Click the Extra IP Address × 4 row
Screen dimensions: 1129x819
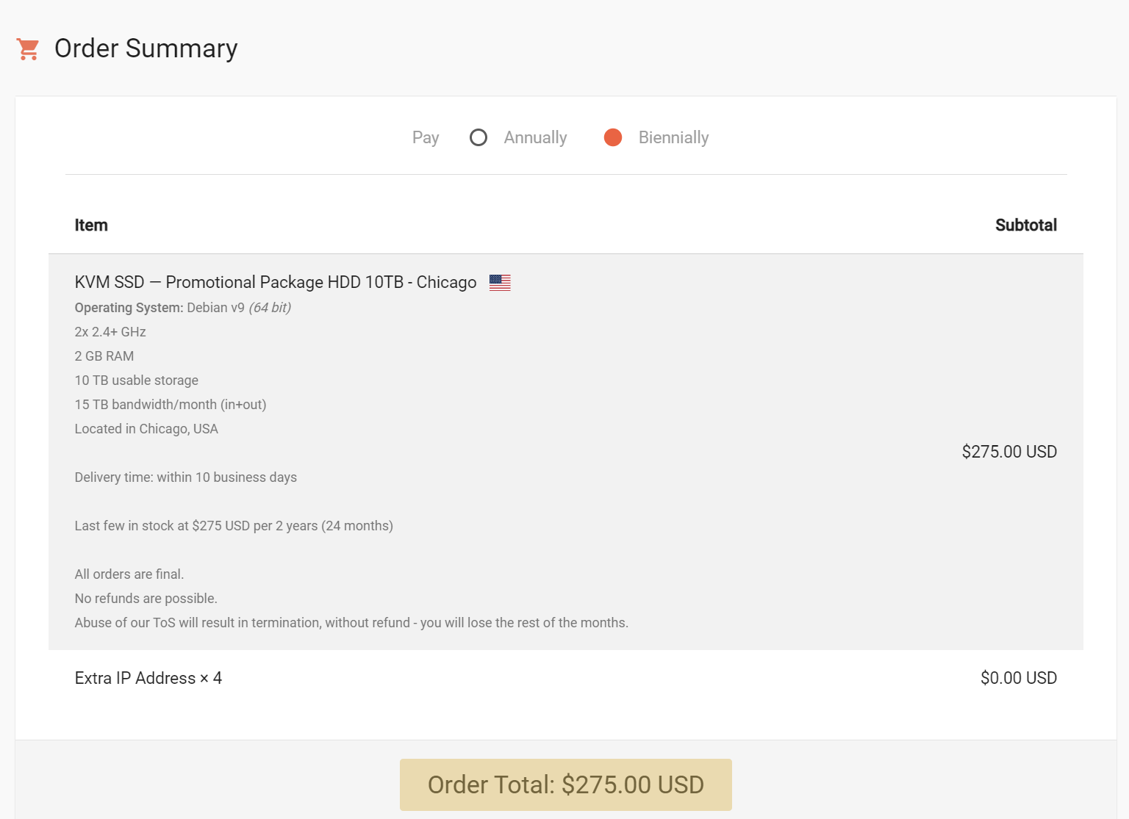[148, 678]
